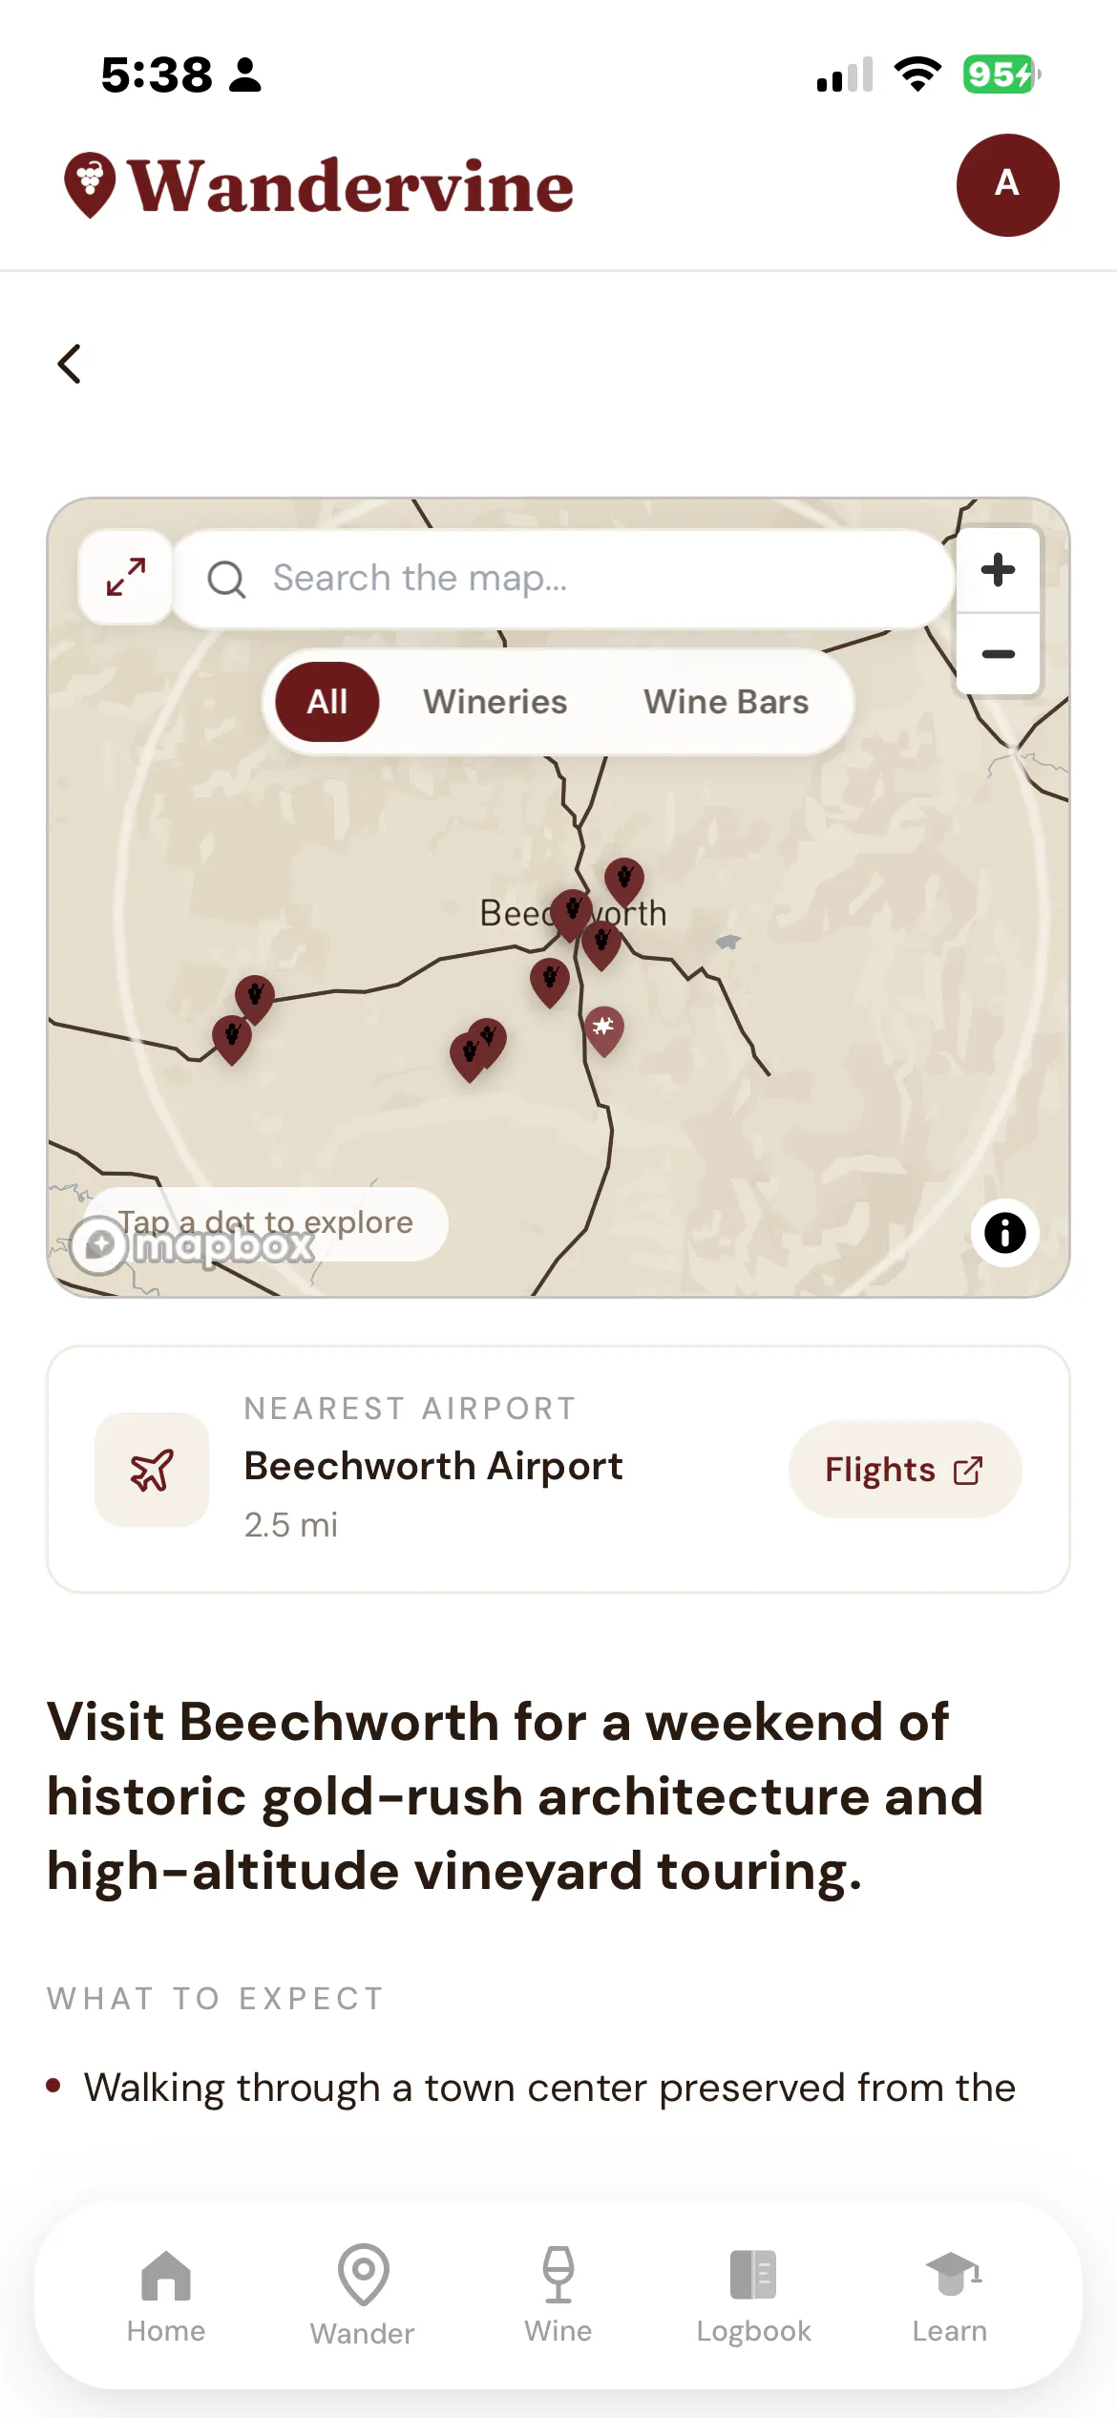Expand the map to fullscreen
The image size is (1117, 2418).
pyautogui.click(x=126, y=577)
